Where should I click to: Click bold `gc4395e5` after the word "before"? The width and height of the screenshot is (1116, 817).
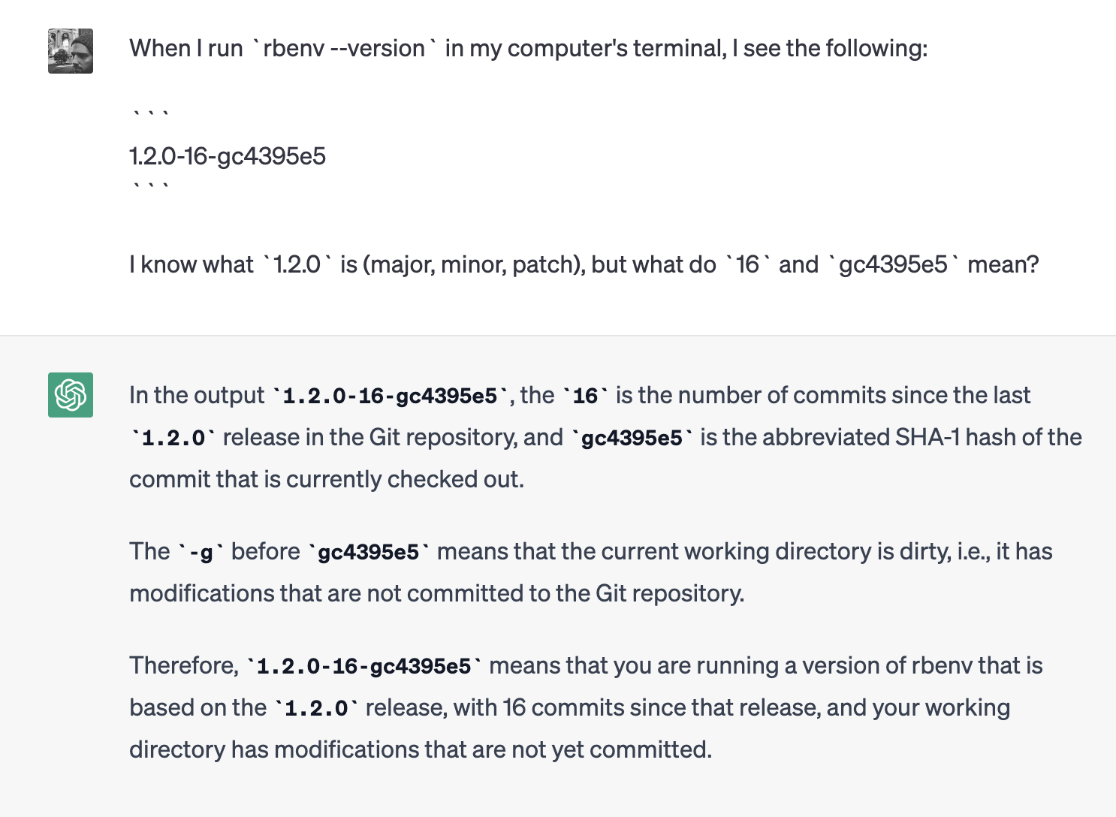369,552
